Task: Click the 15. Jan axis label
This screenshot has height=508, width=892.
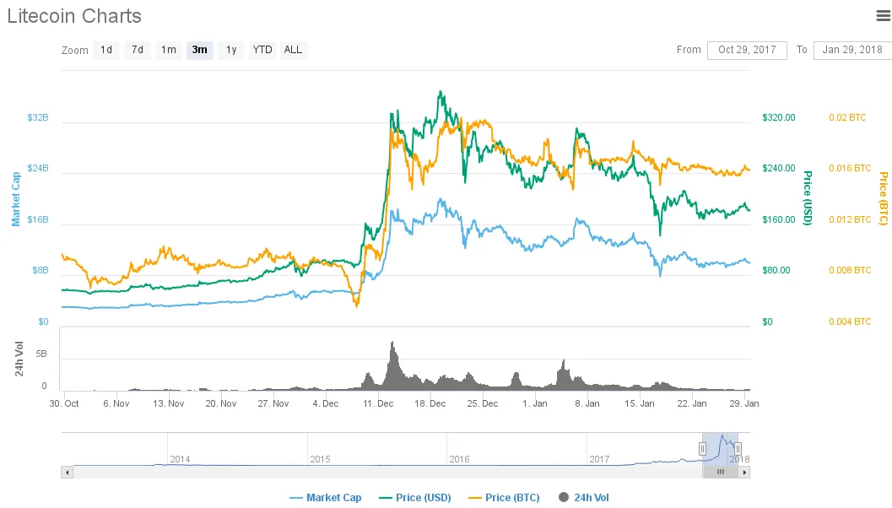Action: click(x=640, y=403)
